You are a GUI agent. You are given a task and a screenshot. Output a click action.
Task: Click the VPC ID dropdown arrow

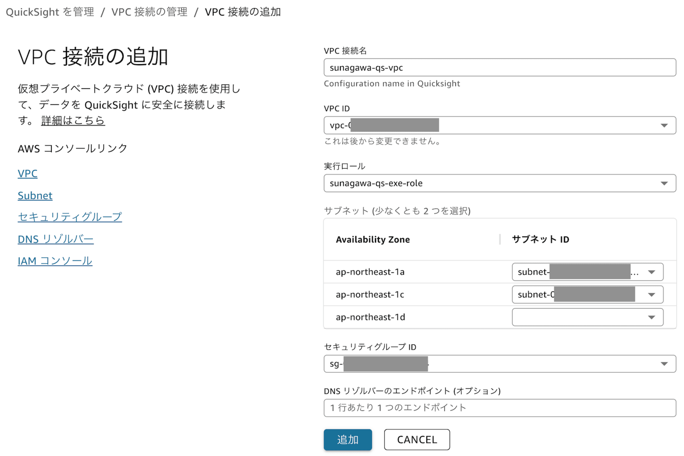[x=664, y=126]
